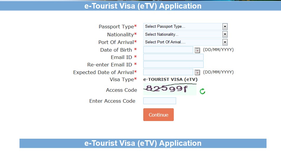The width and height of the screenshot is (281, 157).
Task: Focus the Date of Birth text field
Action: pos(168,50)
